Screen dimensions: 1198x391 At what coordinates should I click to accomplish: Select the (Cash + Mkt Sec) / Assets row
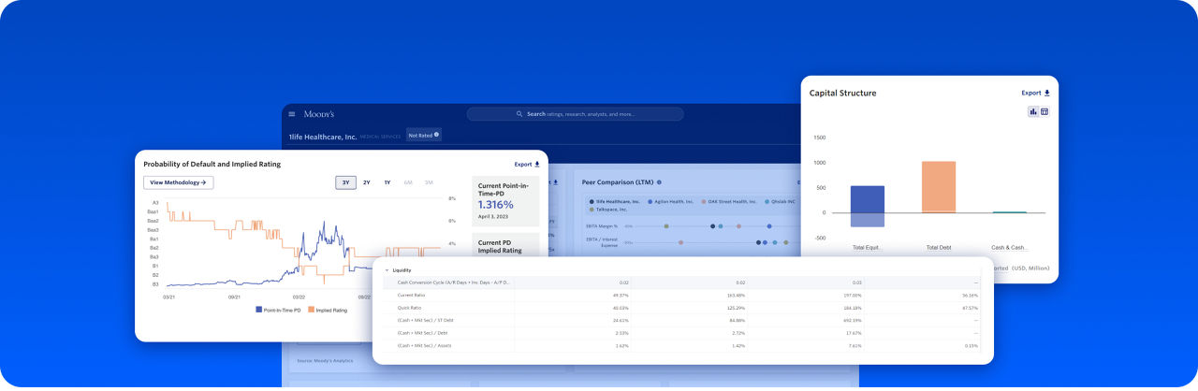(x=682, y=345)
